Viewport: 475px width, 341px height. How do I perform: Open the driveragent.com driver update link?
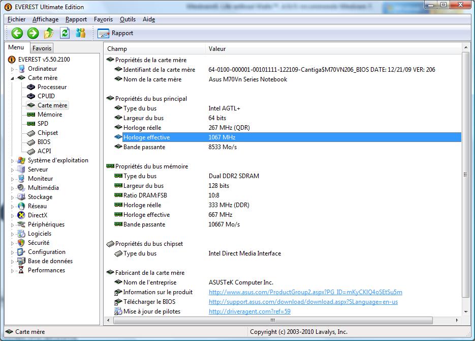(249, 311)
